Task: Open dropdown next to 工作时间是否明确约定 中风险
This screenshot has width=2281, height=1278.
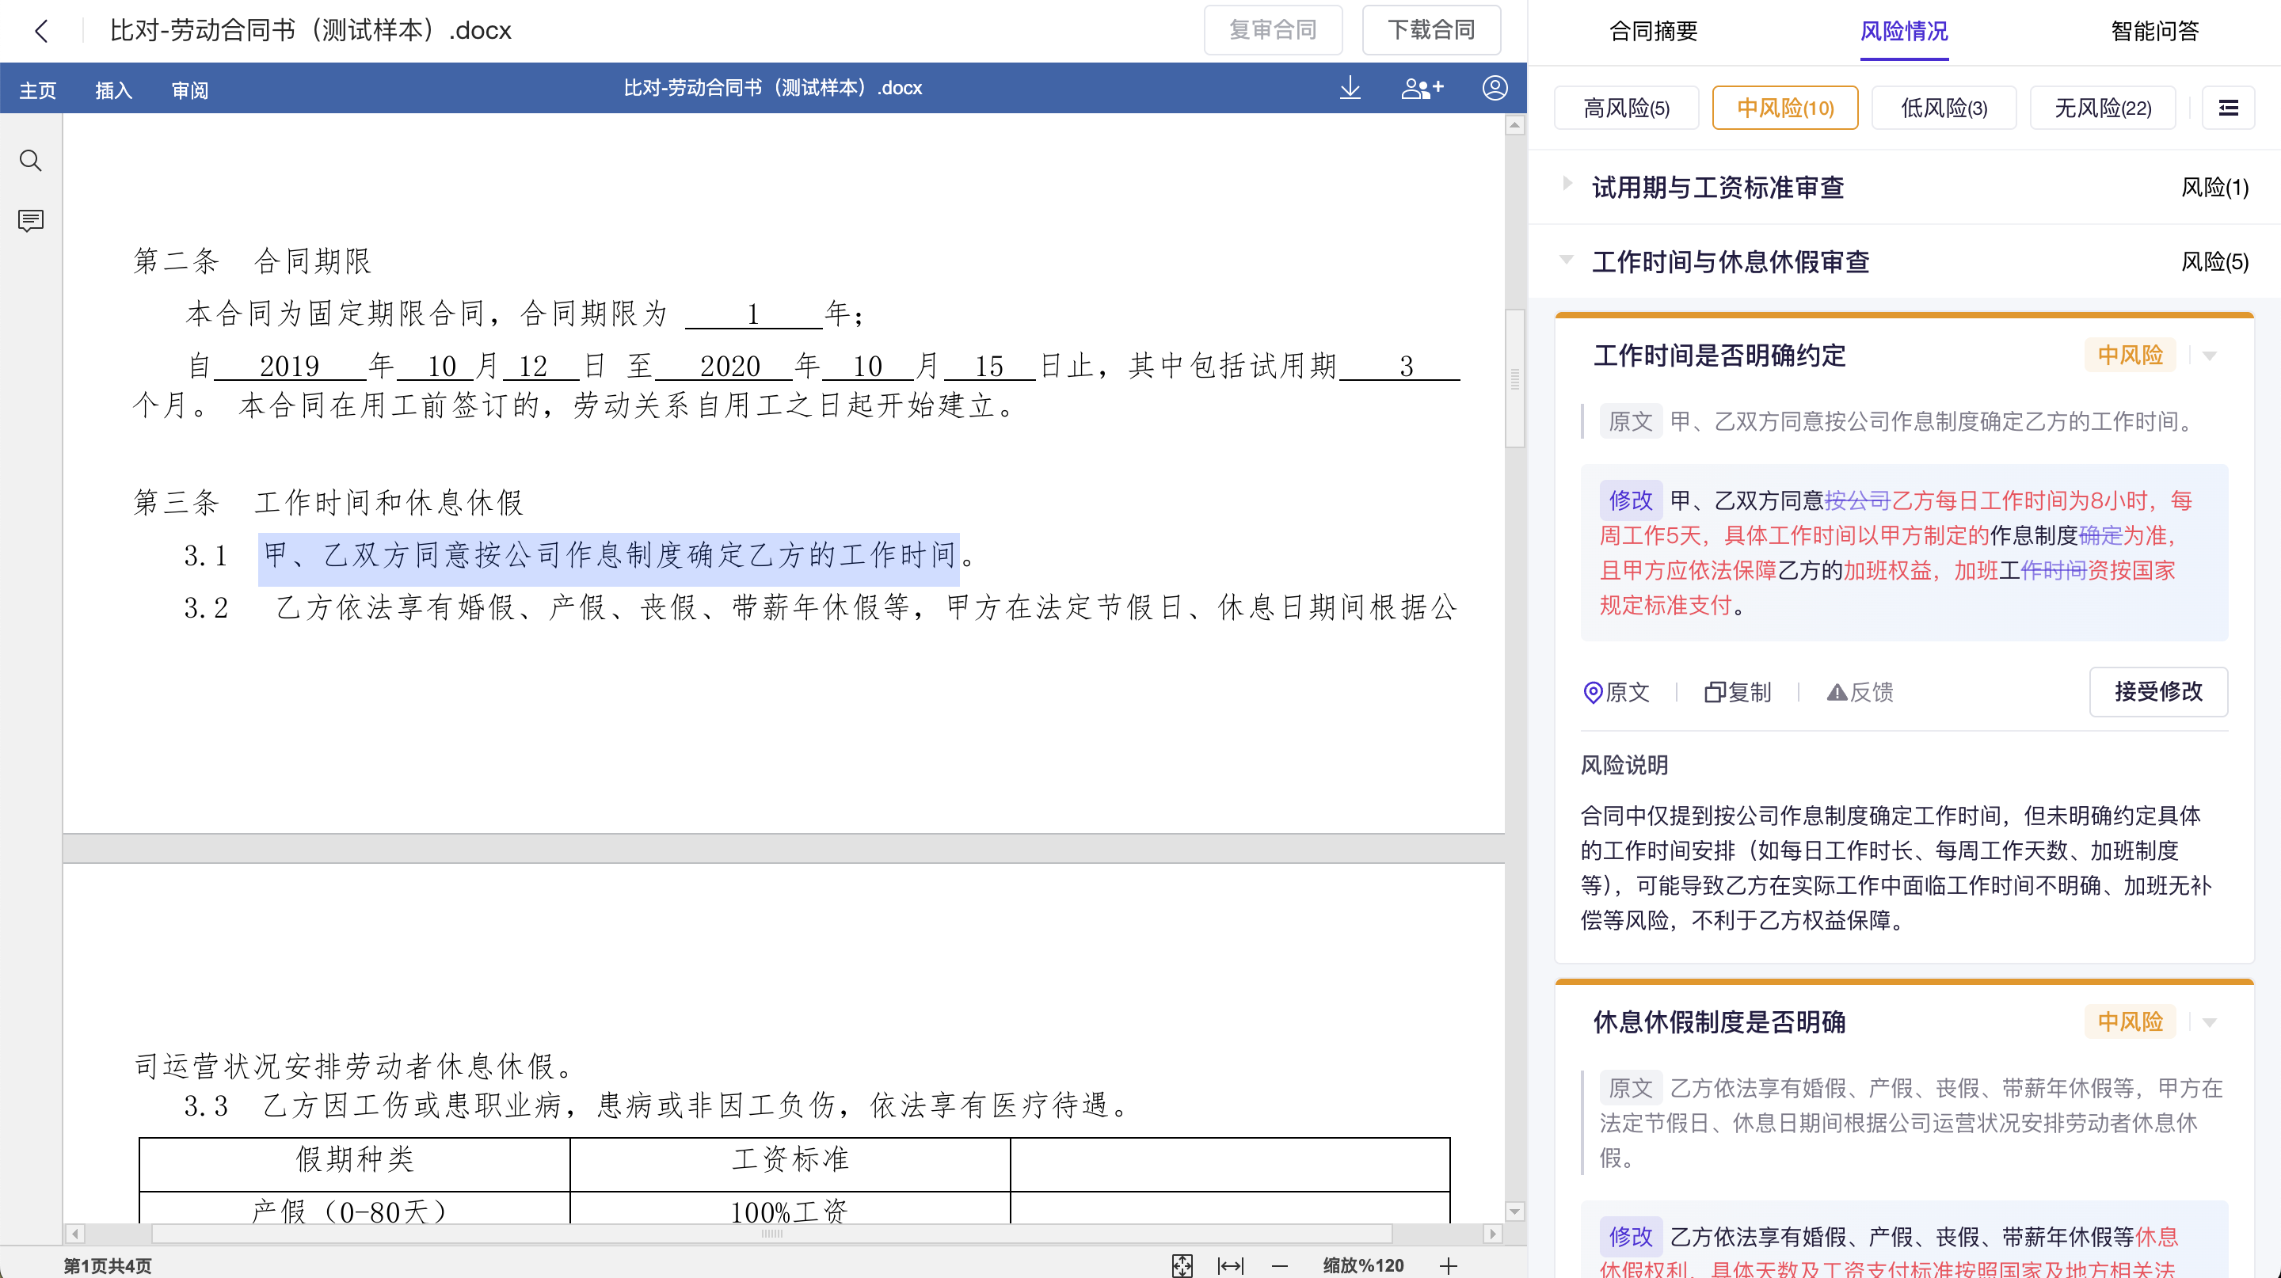Action: 2209,356
